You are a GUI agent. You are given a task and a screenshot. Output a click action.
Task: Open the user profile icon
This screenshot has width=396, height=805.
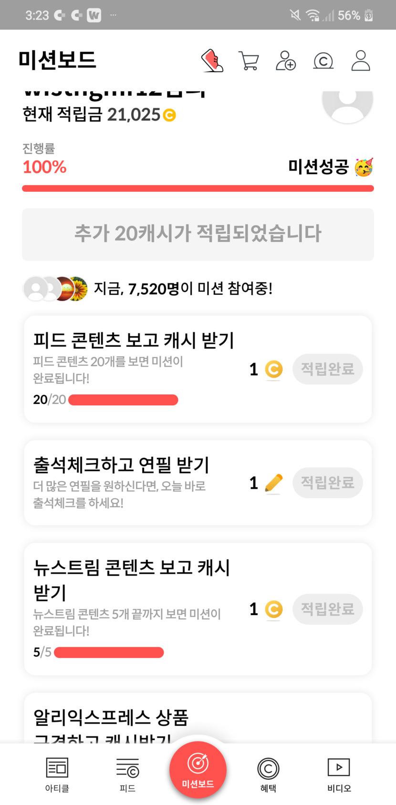(x=361, y=61)
